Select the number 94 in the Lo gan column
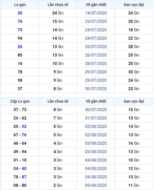This screenshot has height=190, width=154. pos(20,38)
